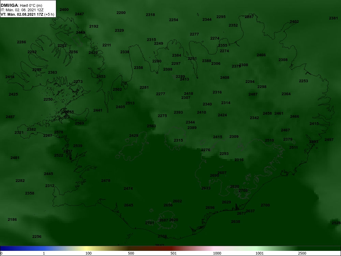Image resolution: width=341 pixels, height=256 pixels.
Task: Click the DMI/IGA Hæð 0°C title text
Action: click(21, 5)
